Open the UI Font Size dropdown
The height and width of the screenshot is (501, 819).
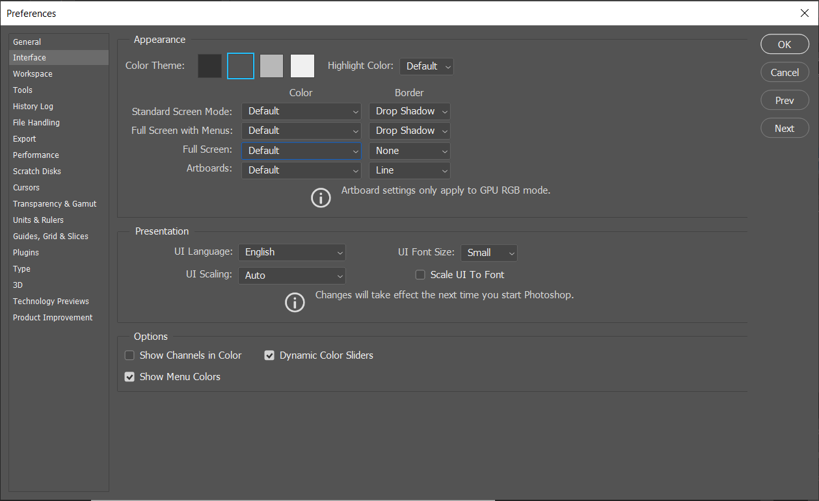(489, 253)
